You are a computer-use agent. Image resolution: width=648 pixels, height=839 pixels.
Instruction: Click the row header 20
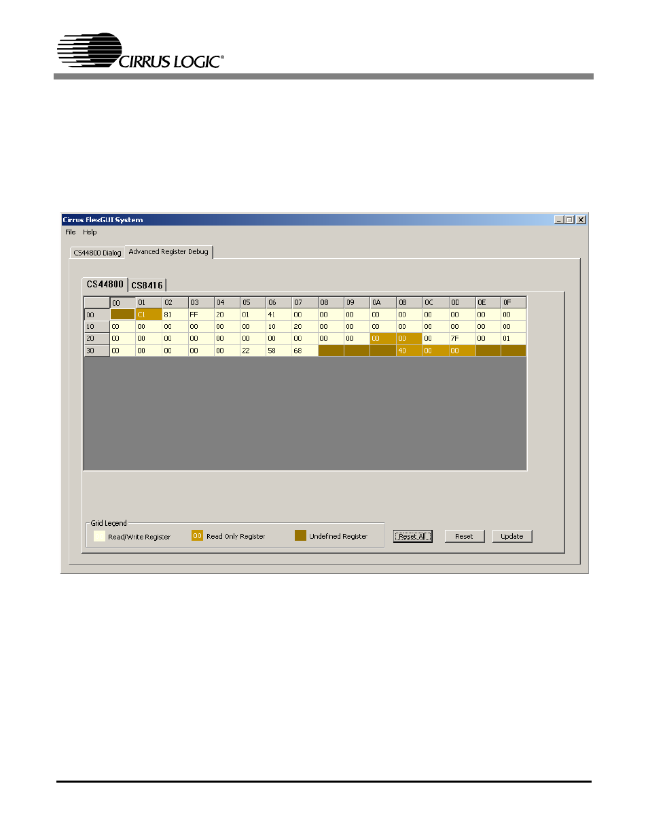(96, 338)
